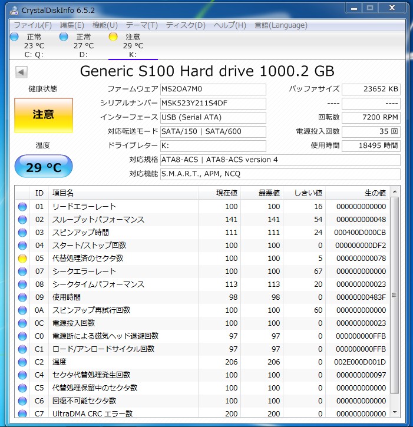
Task: Click the drive letter field K:
Action: coord(213,146)
